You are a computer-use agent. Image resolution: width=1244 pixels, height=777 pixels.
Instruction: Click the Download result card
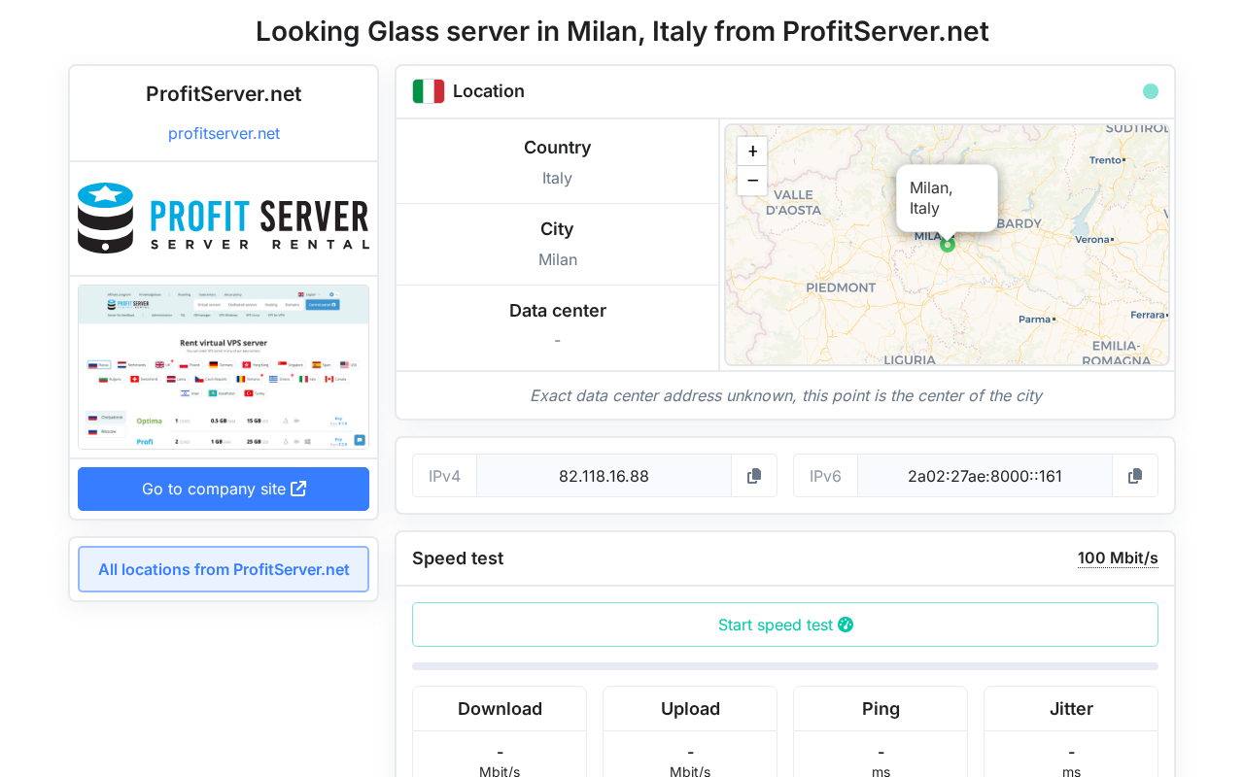coord(500,732)
